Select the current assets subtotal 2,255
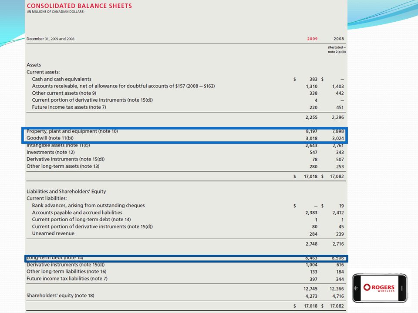Viewport: 418px width, 313px height. tap(312, 117)
